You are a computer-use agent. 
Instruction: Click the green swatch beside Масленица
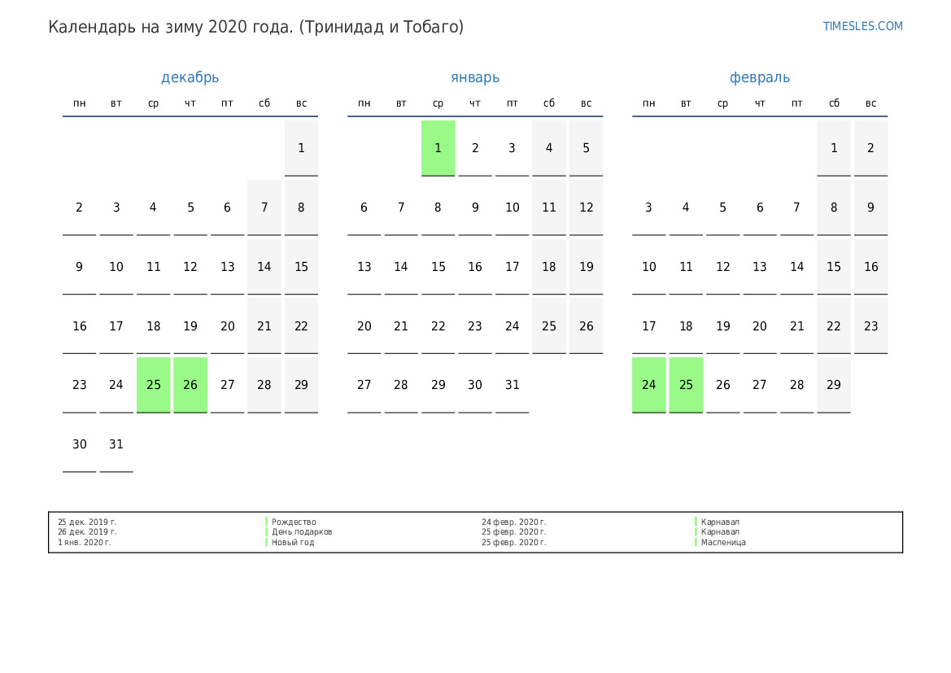click(696, 542)
